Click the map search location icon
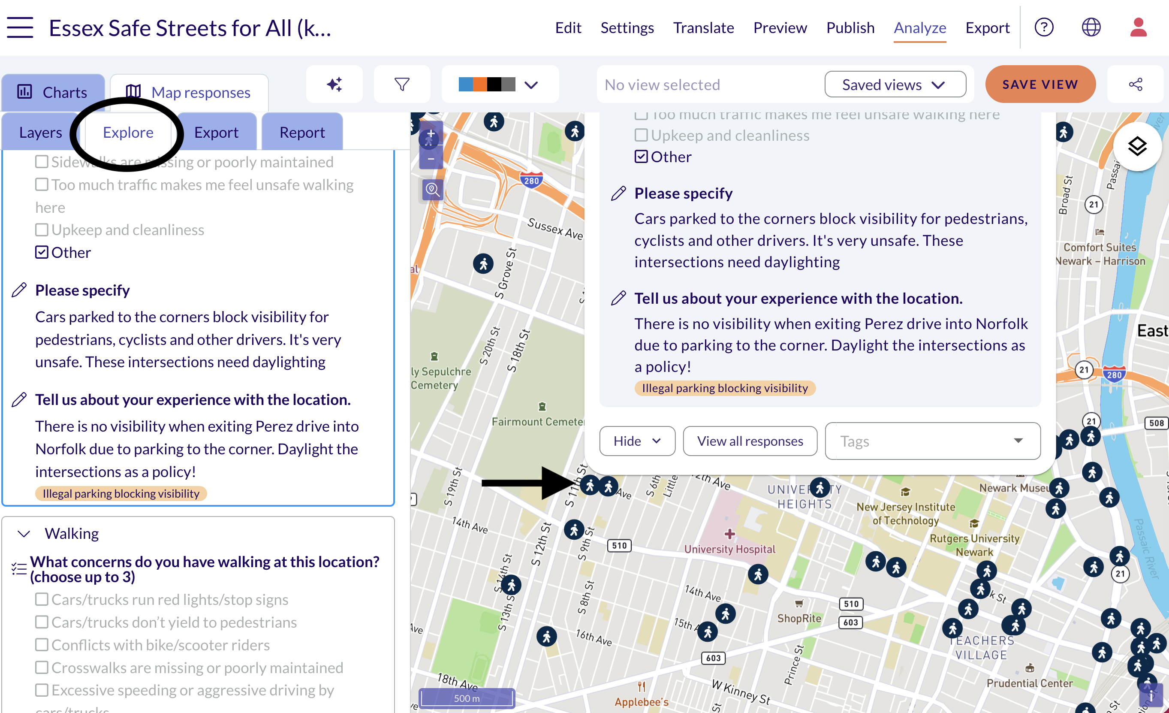The image size is (1169, 713). pos(432,190)
